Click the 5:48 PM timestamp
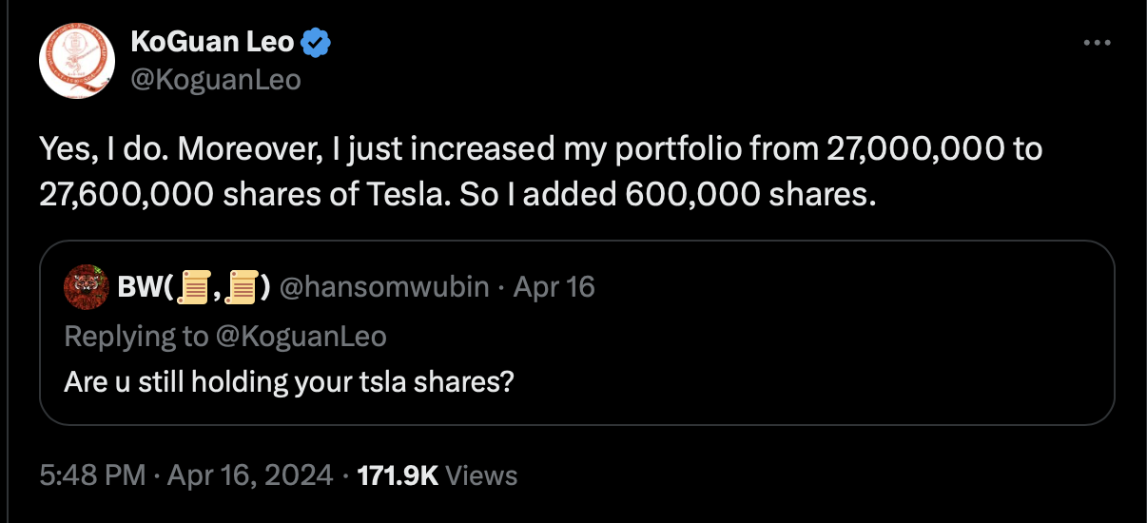1147x523 pixels. point(93,475)
